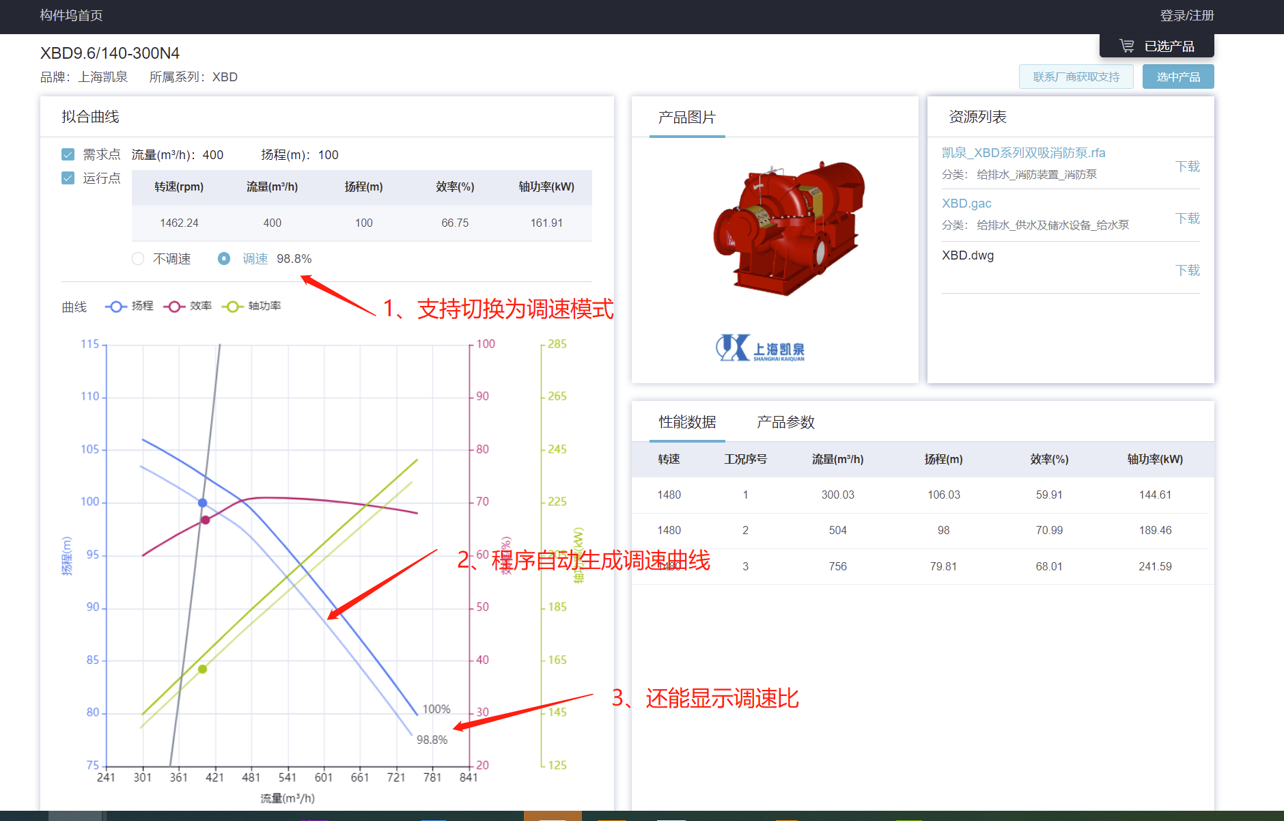
Task: Click the 转速(rpm) column header
Action: click(x=179, y=186)
